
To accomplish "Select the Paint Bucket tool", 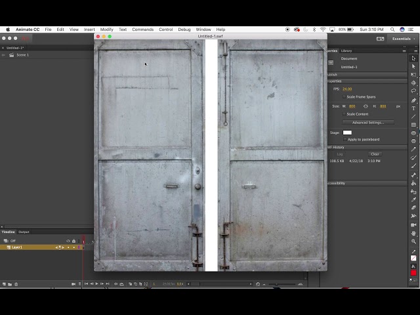I will 413,183.
